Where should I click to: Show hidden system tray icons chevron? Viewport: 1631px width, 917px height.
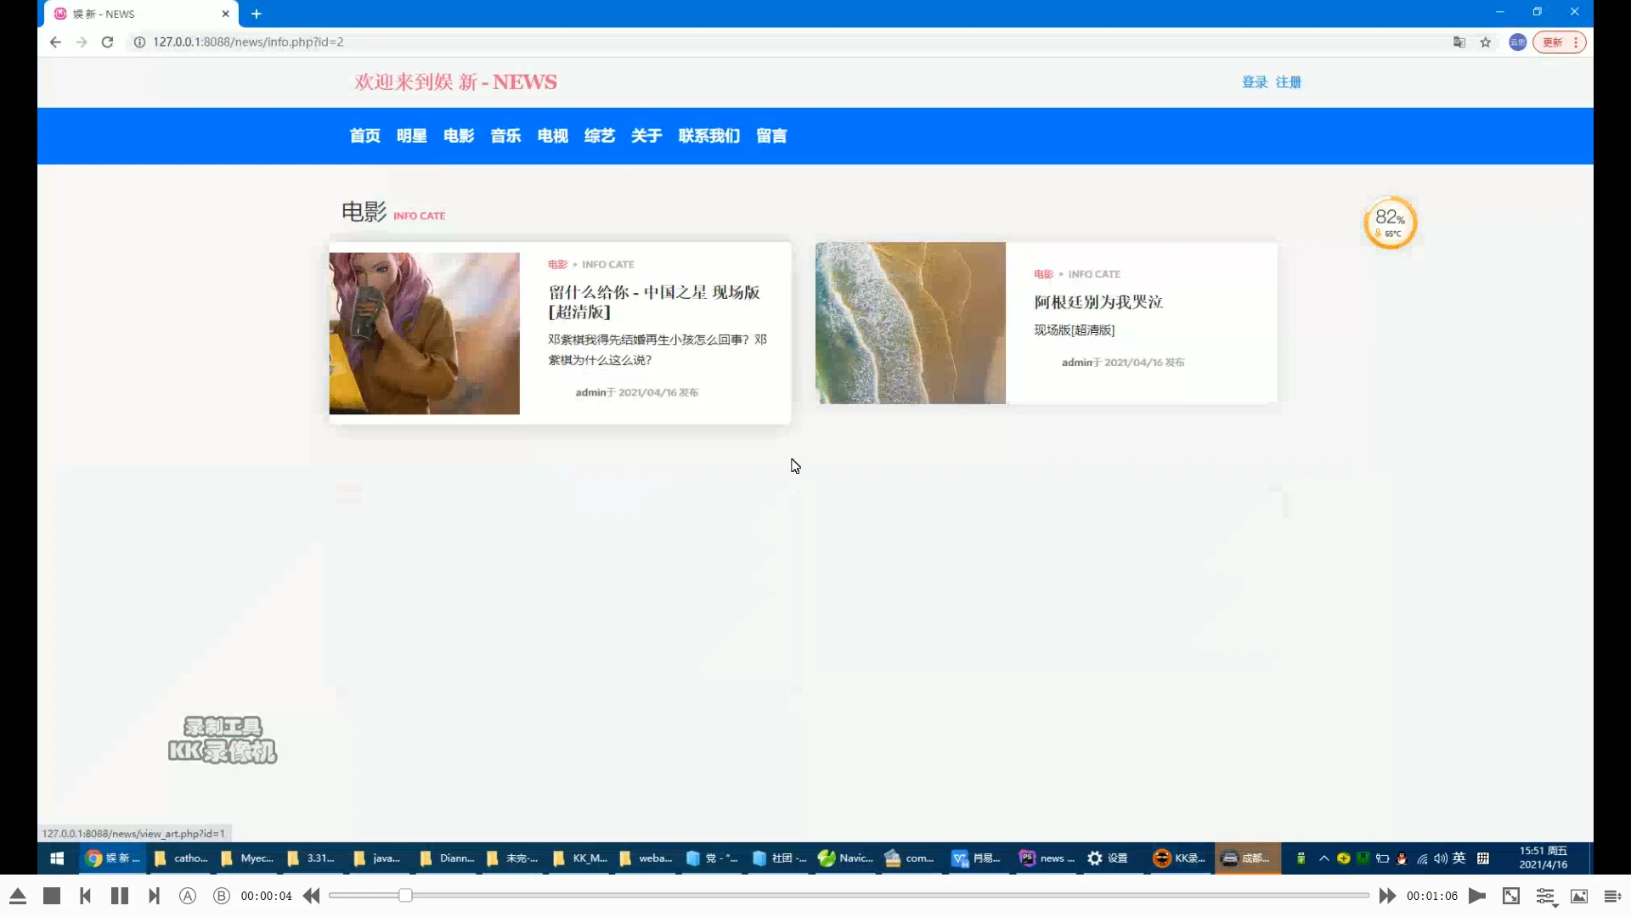(x=1323, y=858)
